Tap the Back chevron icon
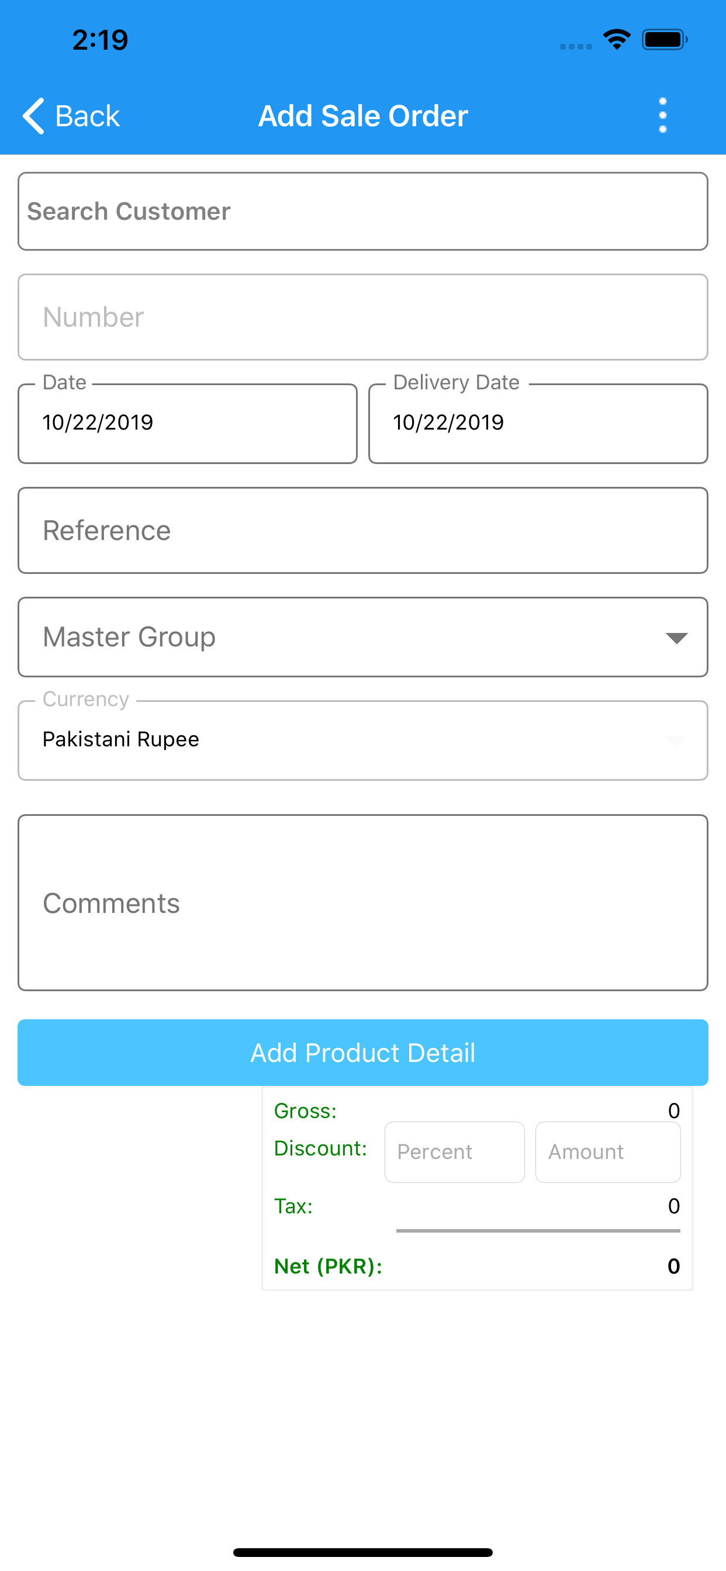Screen dimensions: 726x1571 point(33,115)
